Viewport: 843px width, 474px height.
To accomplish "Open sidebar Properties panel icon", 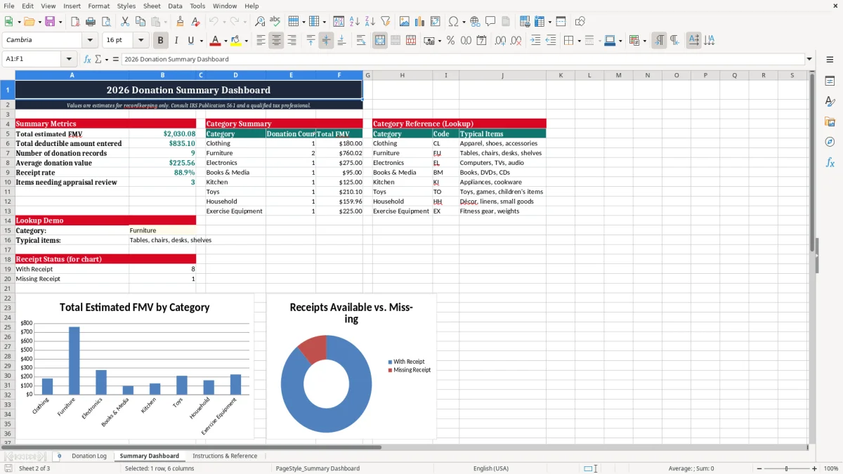I will click(830, 81).
